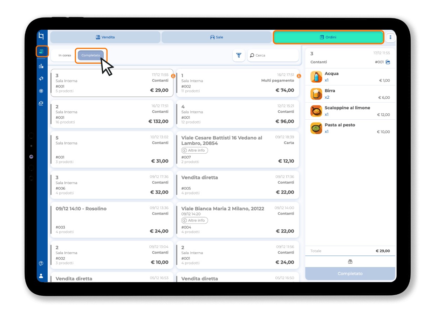Select the Birra x2 line in detail
Image resolution: width=438 pixels, height=322 pixels.
350,94
